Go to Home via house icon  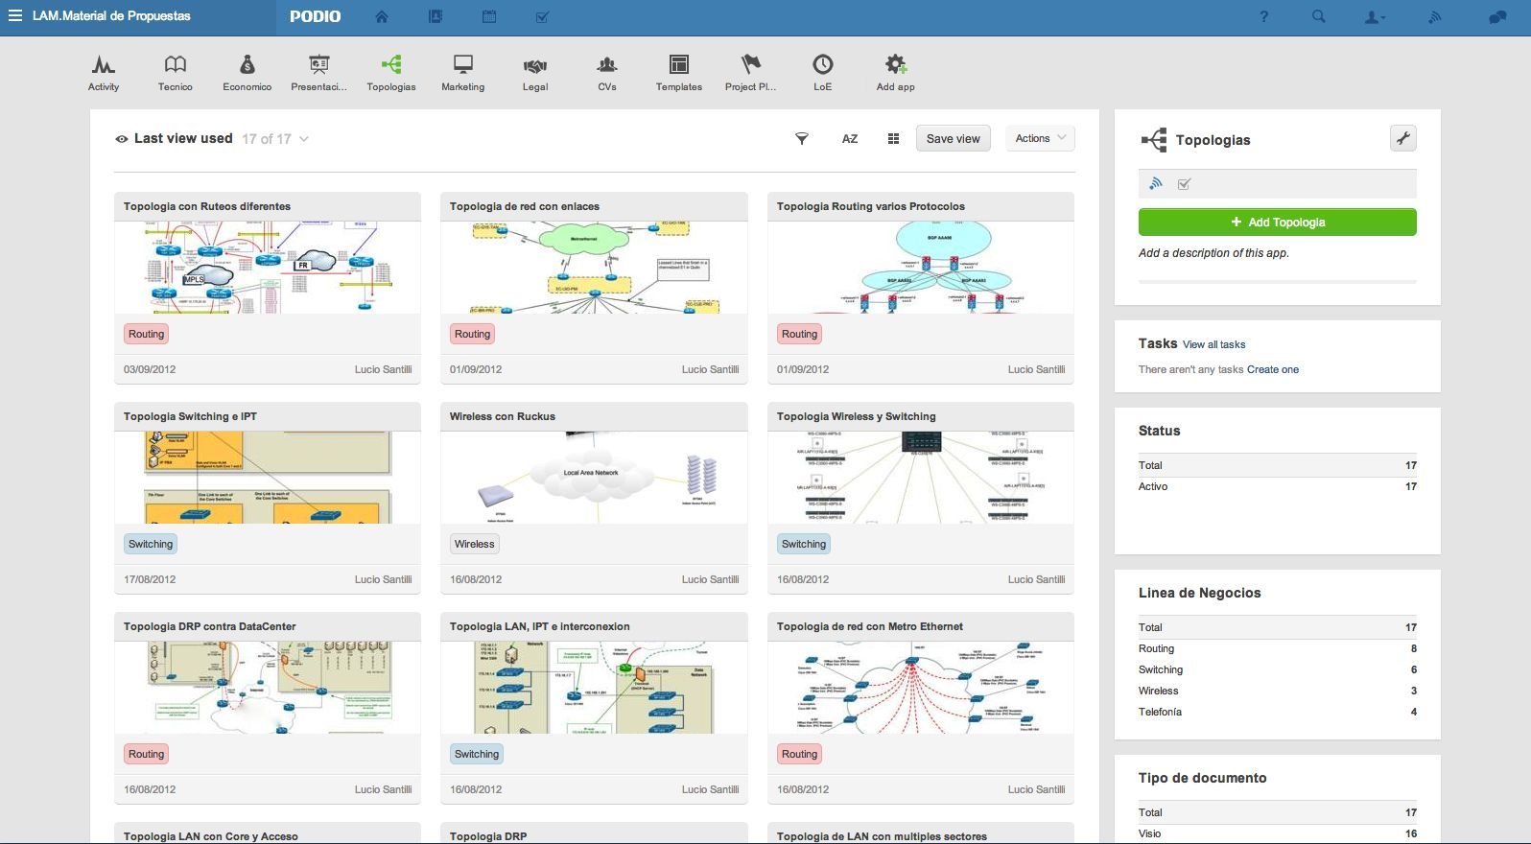click(382, 16)
